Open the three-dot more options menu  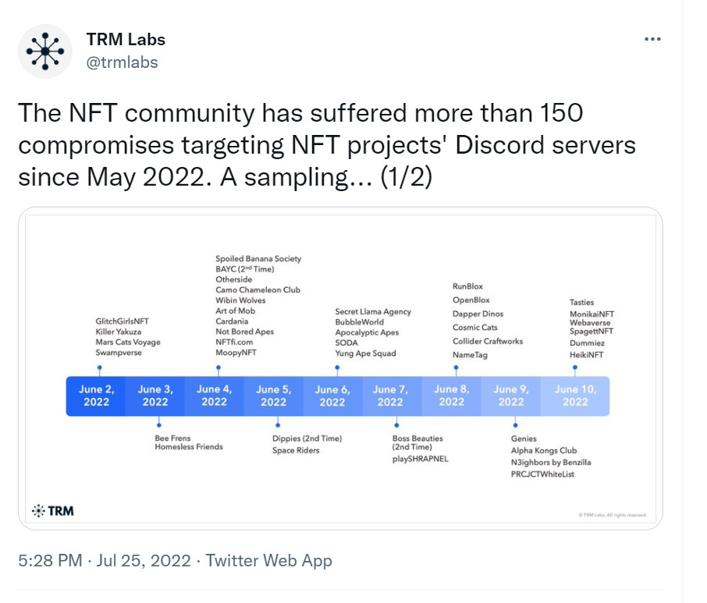coord(652,39)
